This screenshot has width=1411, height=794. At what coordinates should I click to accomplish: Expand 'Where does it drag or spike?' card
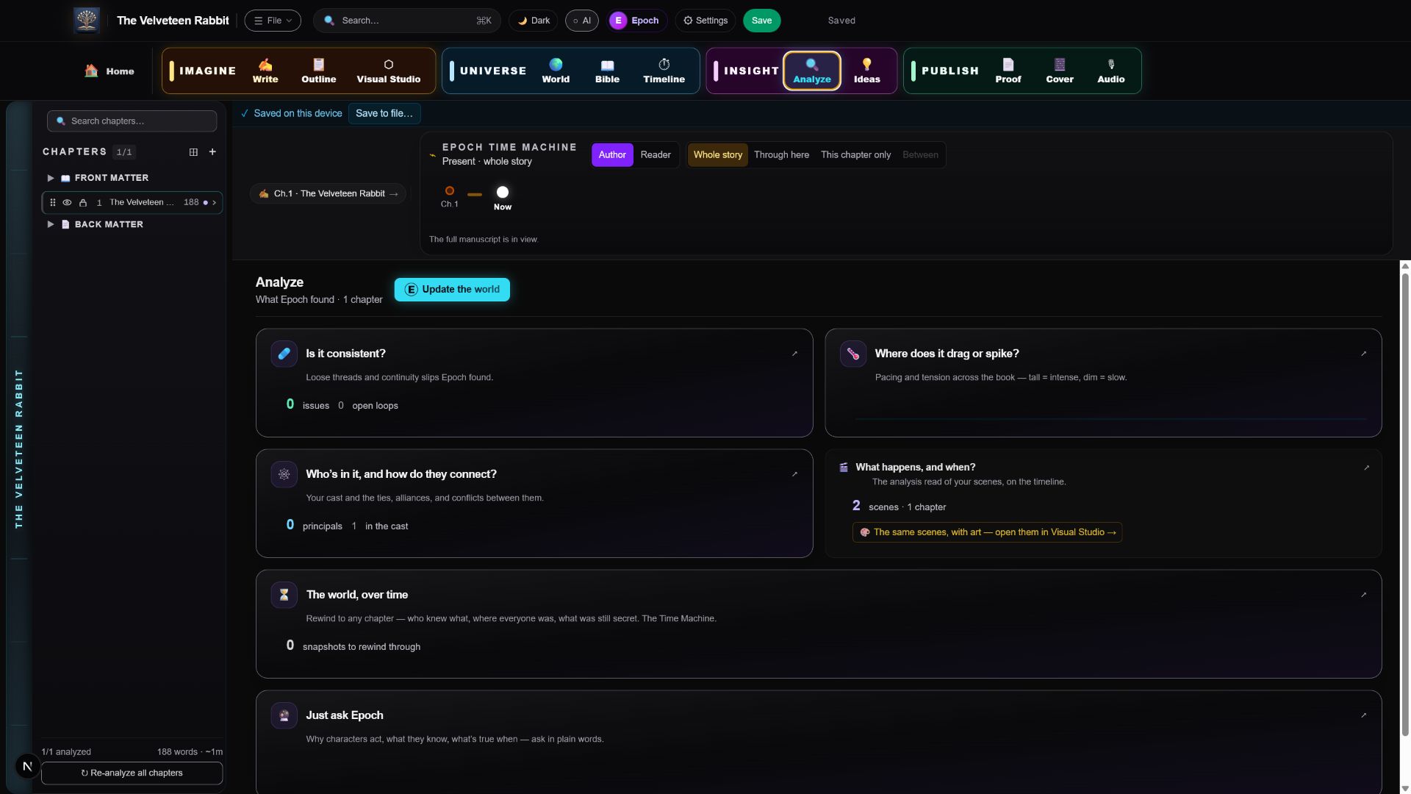click(x=1363, y=354)
